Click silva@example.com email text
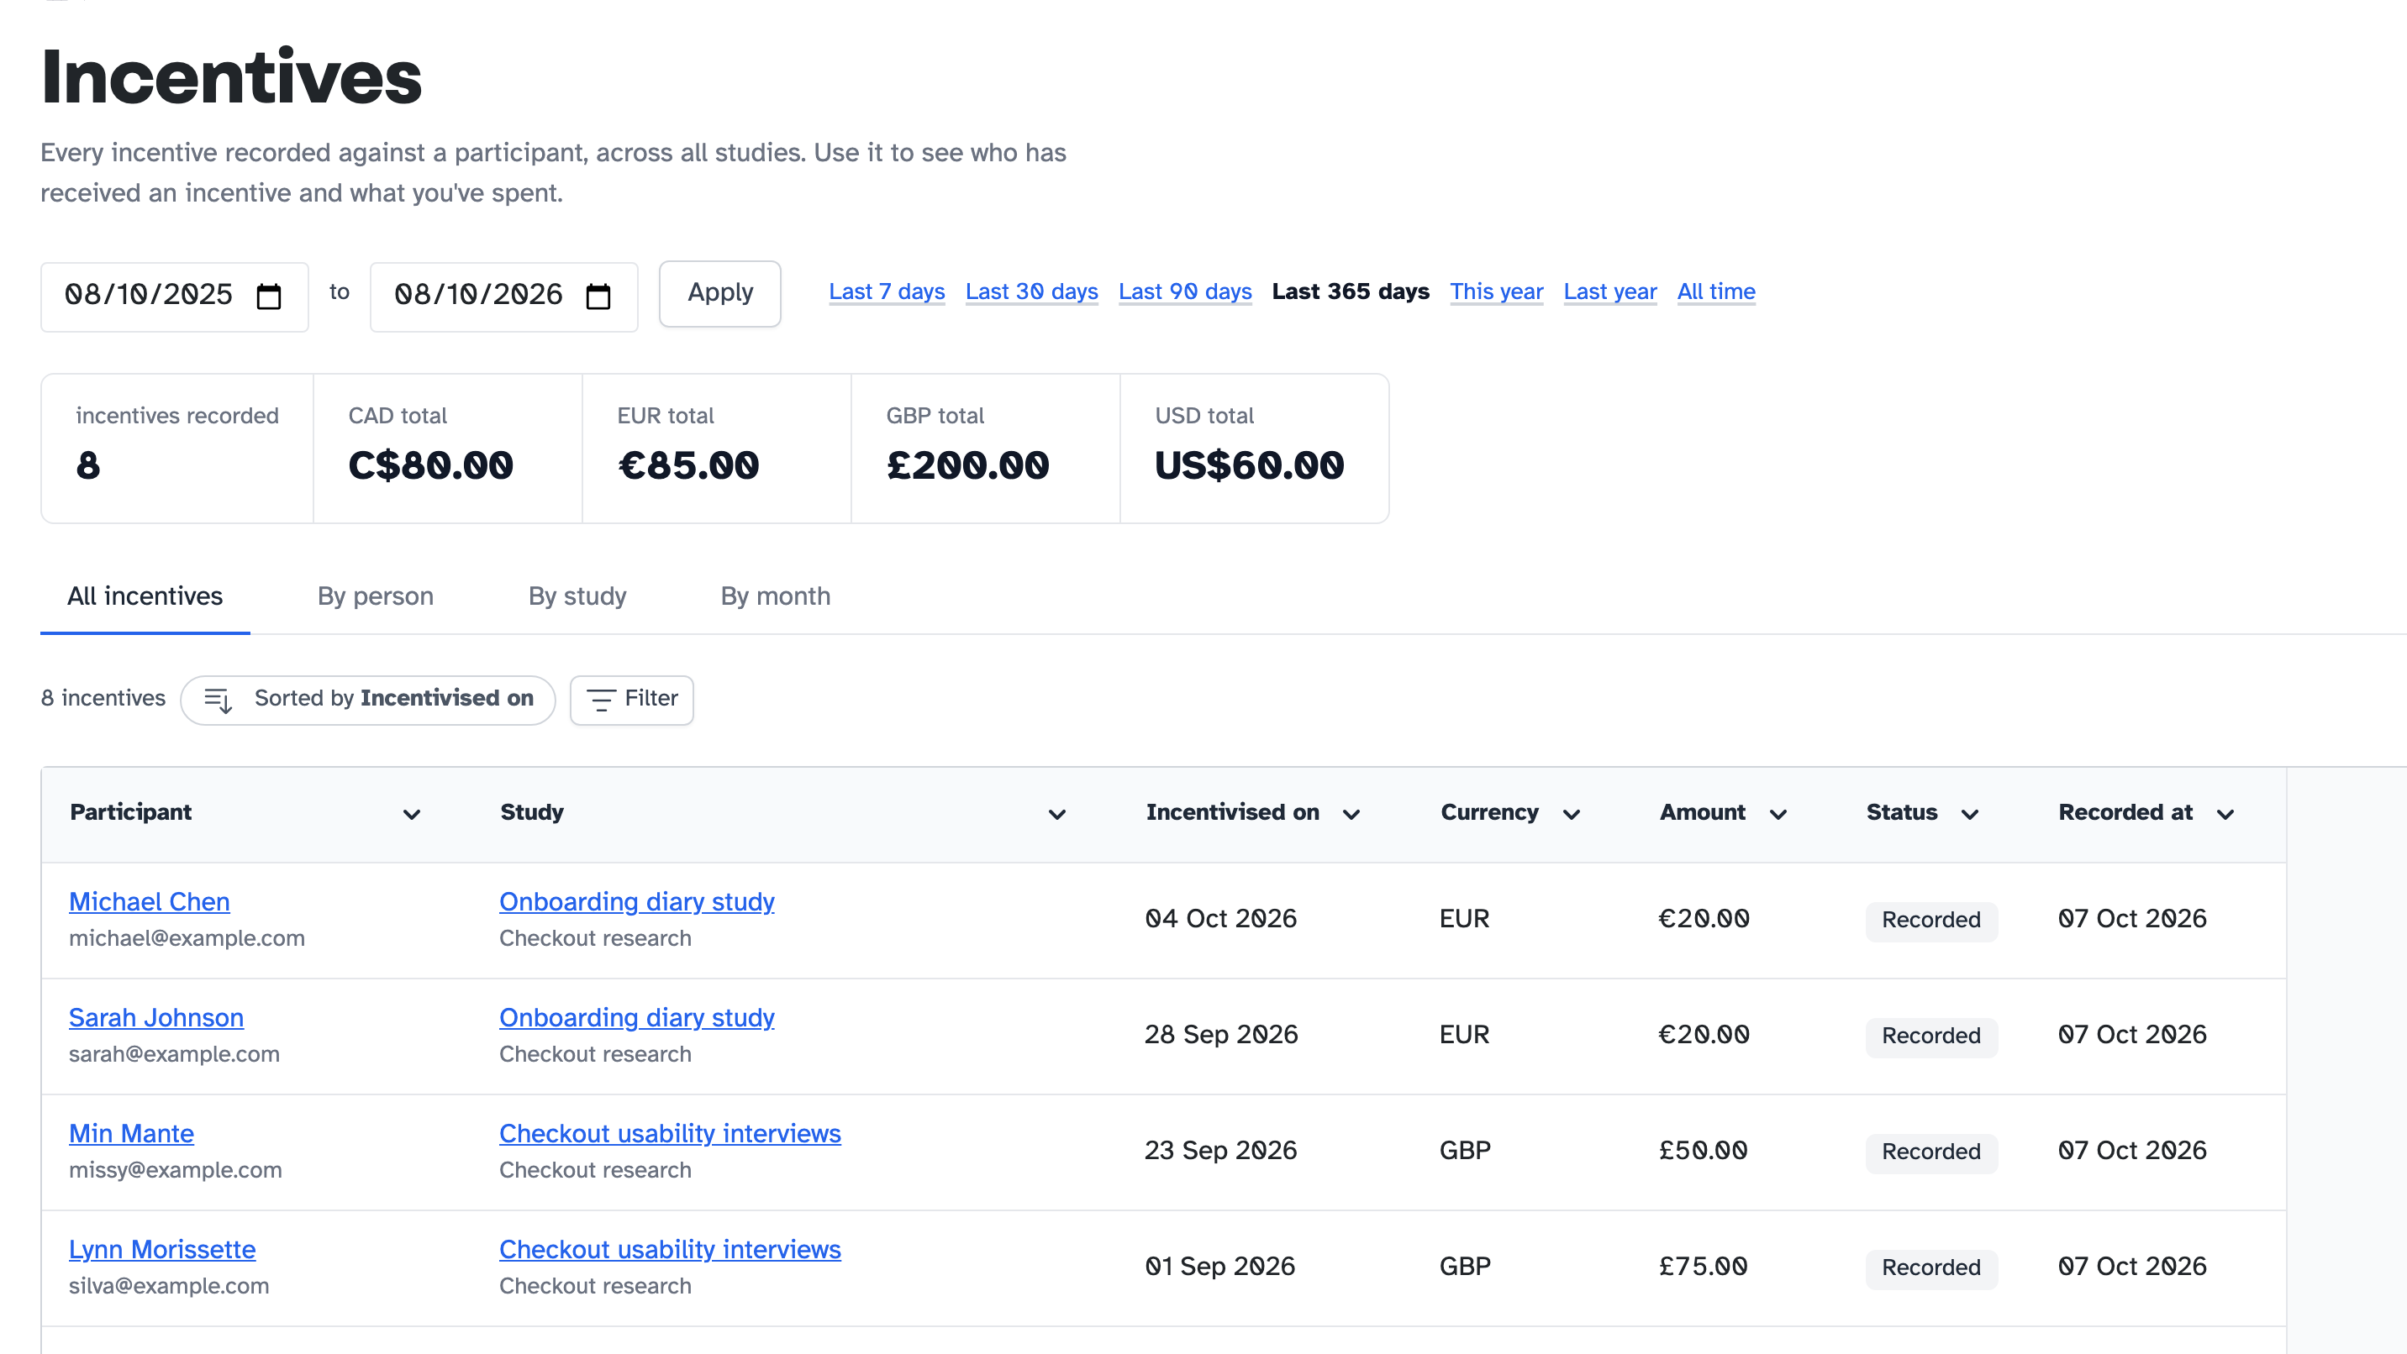Screen dimensions: 2407x1354 click(169, 1286)
